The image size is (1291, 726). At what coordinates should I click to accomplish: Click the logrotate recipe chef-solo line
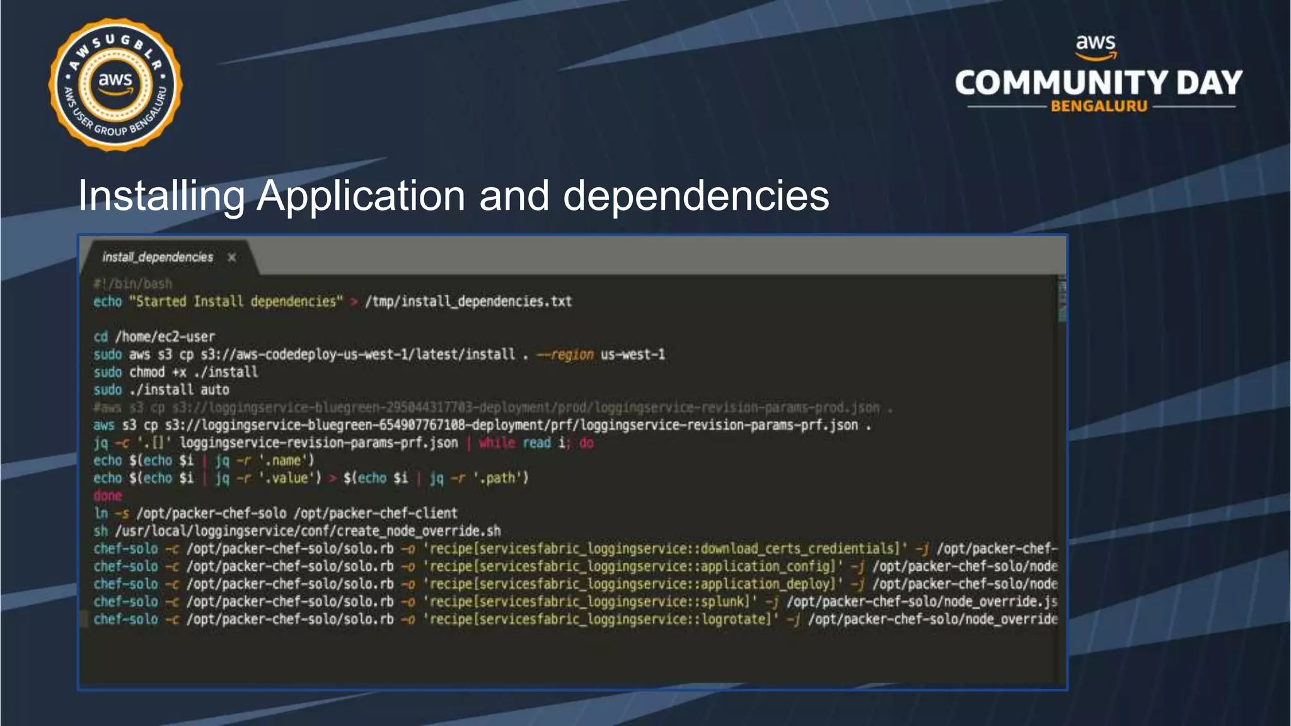click(x=575, y=619)
